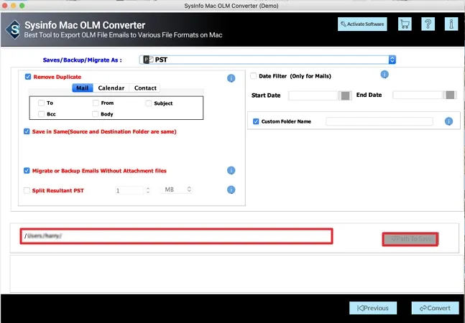Select the Mail tab
The height and width of the screenshot is (323, 465).
[x=83, y=88]
